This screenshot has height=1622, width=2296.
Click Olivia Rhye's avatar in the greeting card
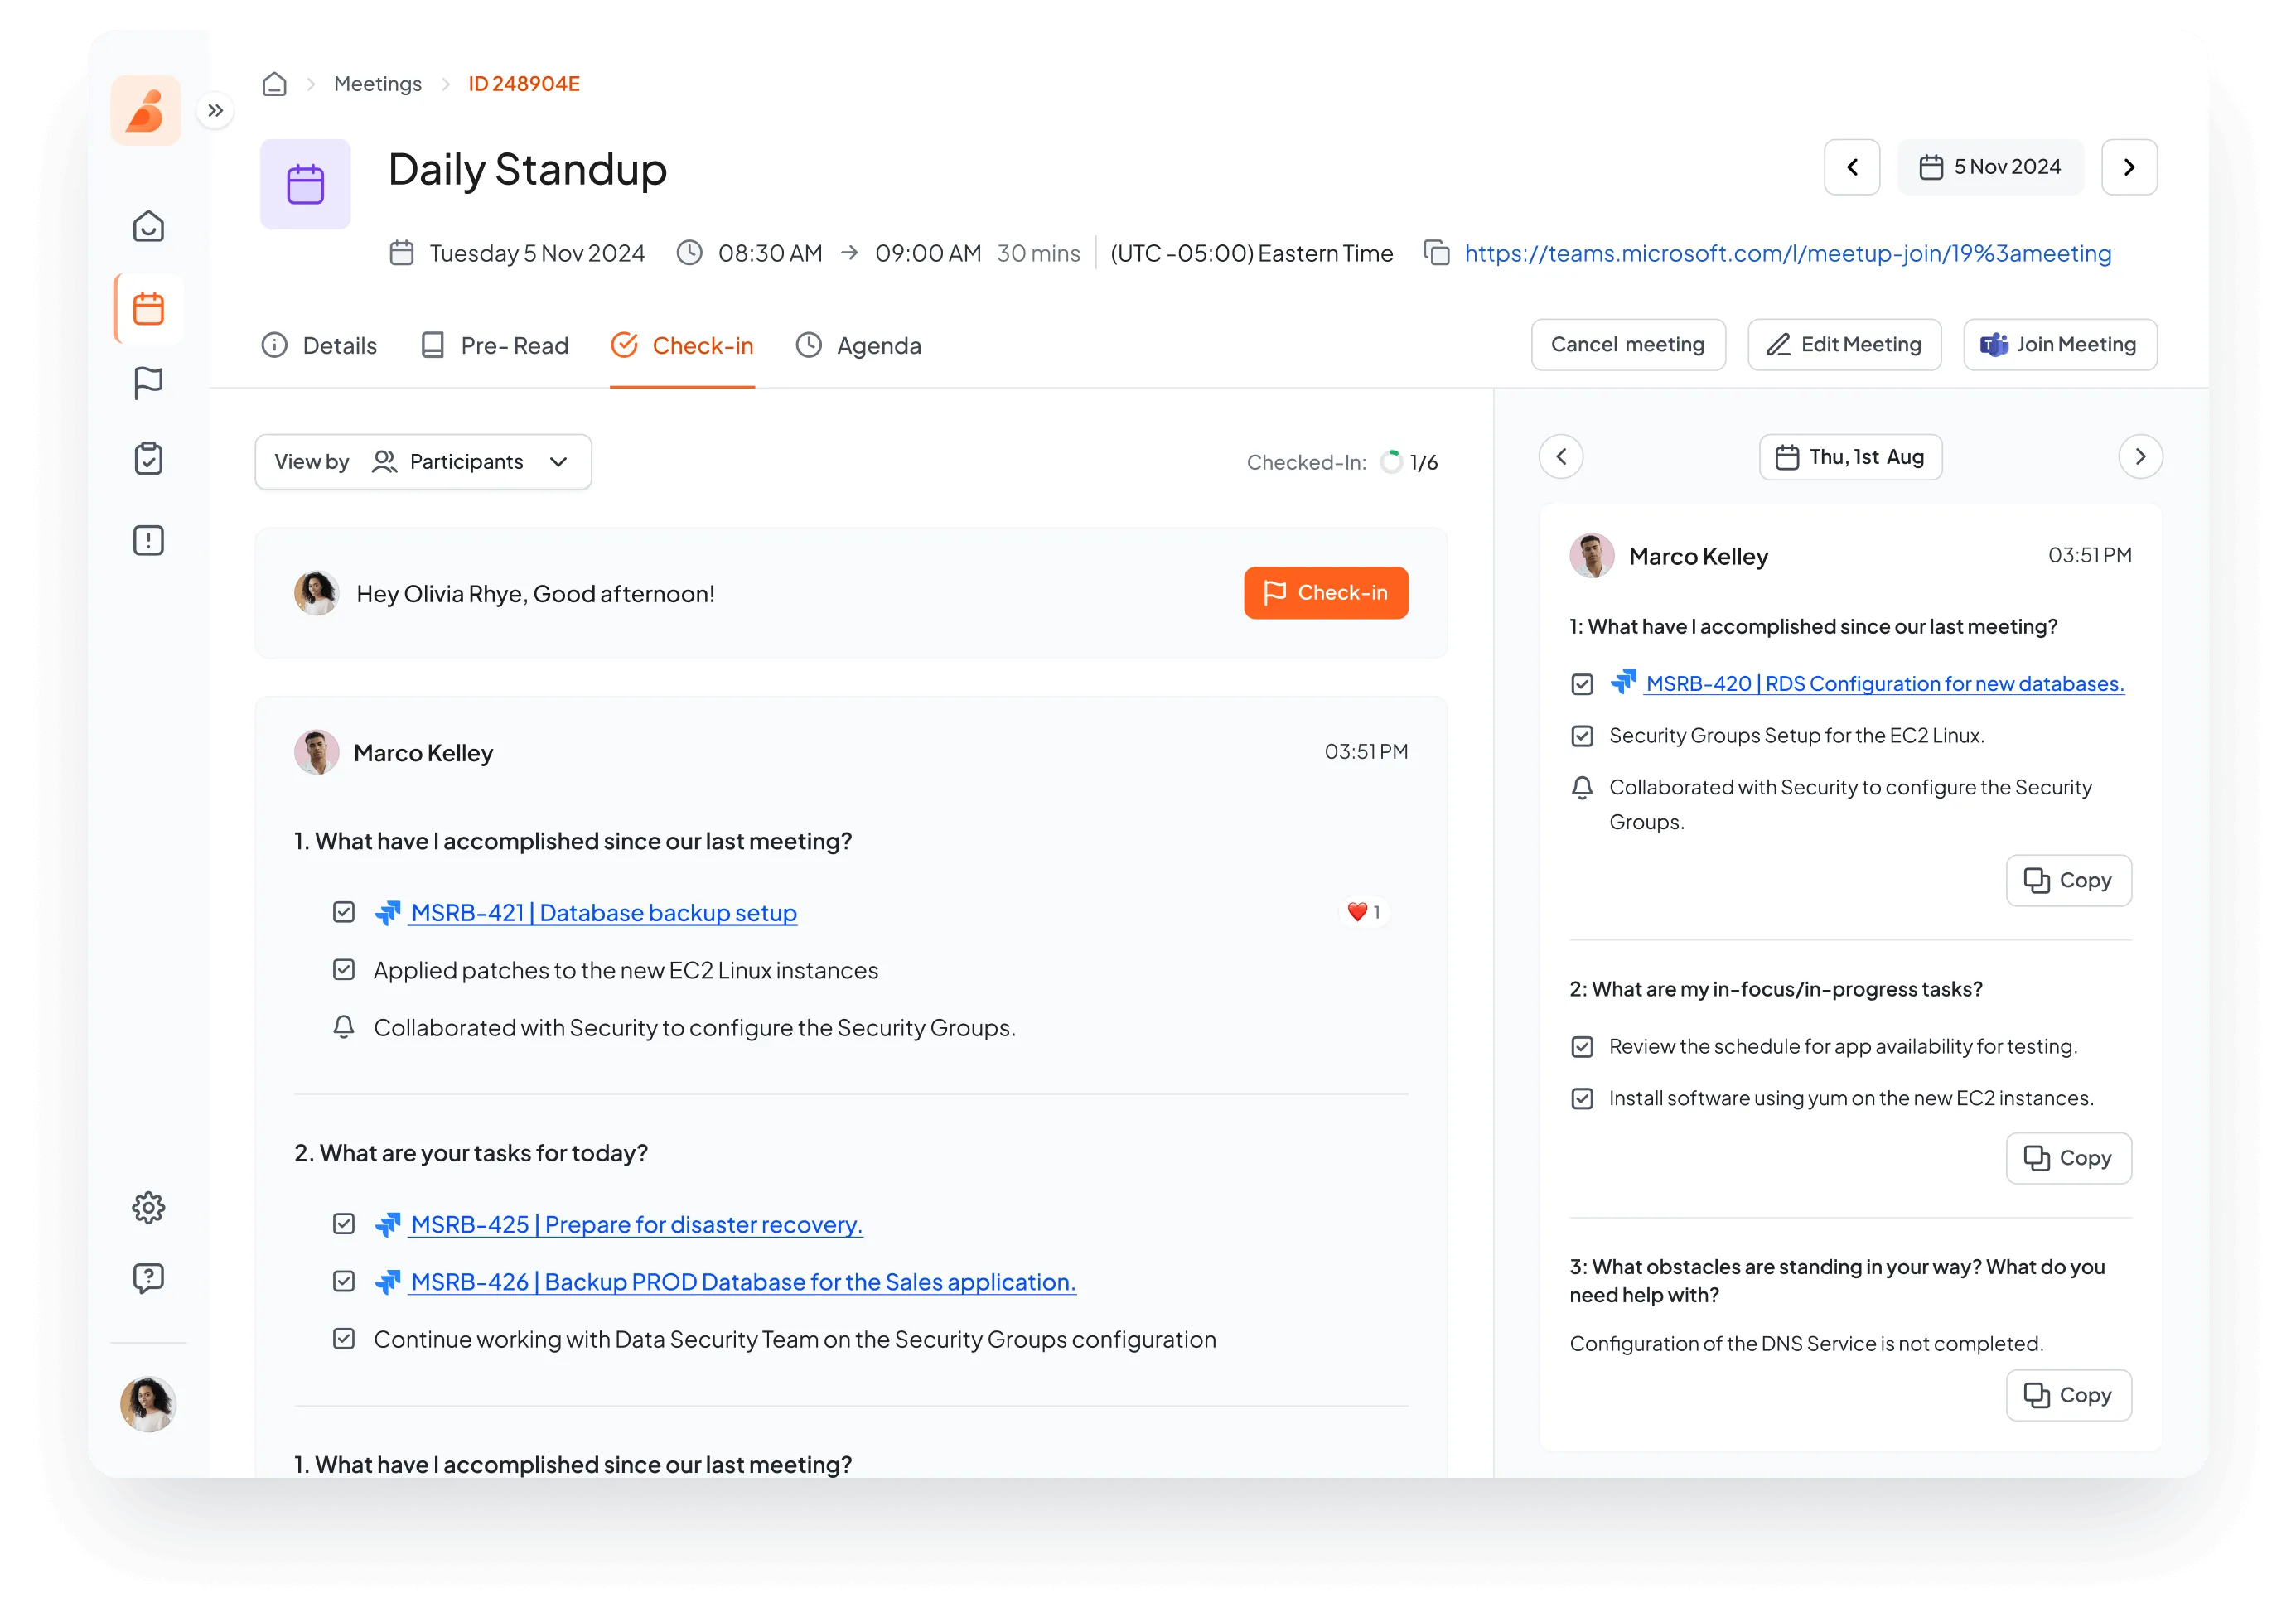point(316,593)
